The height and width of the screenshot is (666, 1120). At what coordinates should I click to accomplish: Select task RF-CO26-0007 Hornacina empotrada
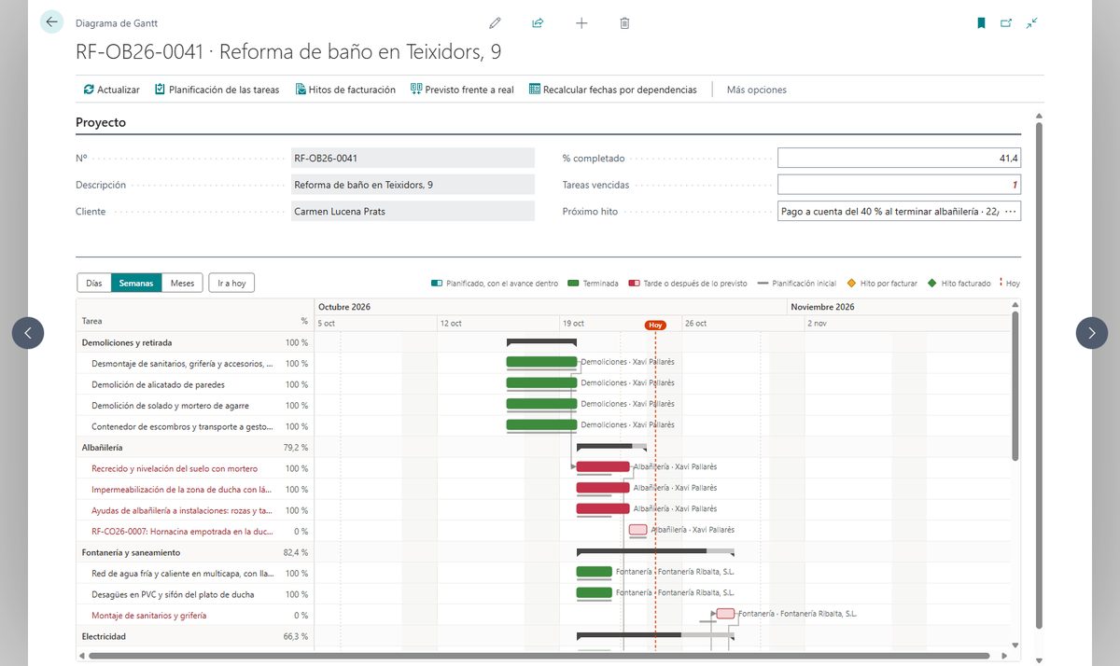(x=194, y=532)
